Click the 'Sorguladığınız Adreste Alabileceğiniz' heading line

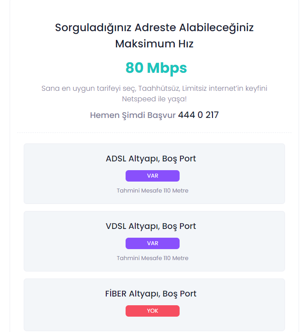coord(154,28)
